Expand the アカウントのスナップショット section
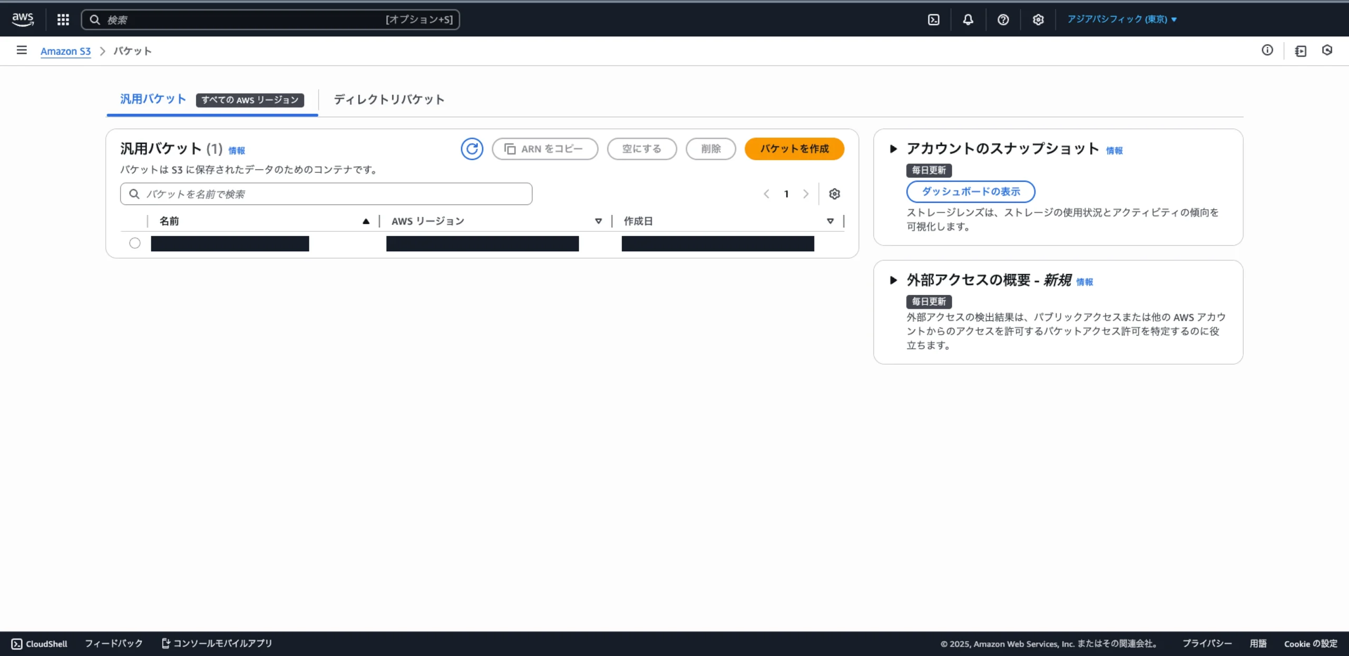The width and height of the screenshot is (1349, 656). (893, 149)
